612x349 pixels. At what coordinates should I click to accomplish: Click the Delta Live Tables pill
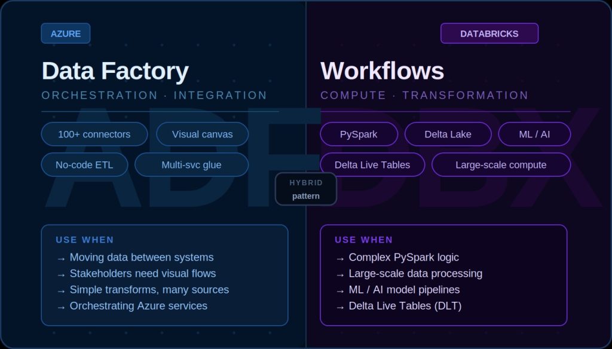pyautogui.click(x=372, y=165)
